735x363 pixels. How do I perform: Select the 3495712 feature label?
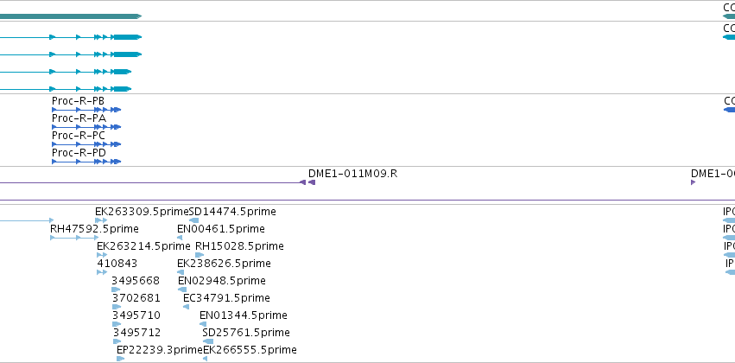pos(136,333)
